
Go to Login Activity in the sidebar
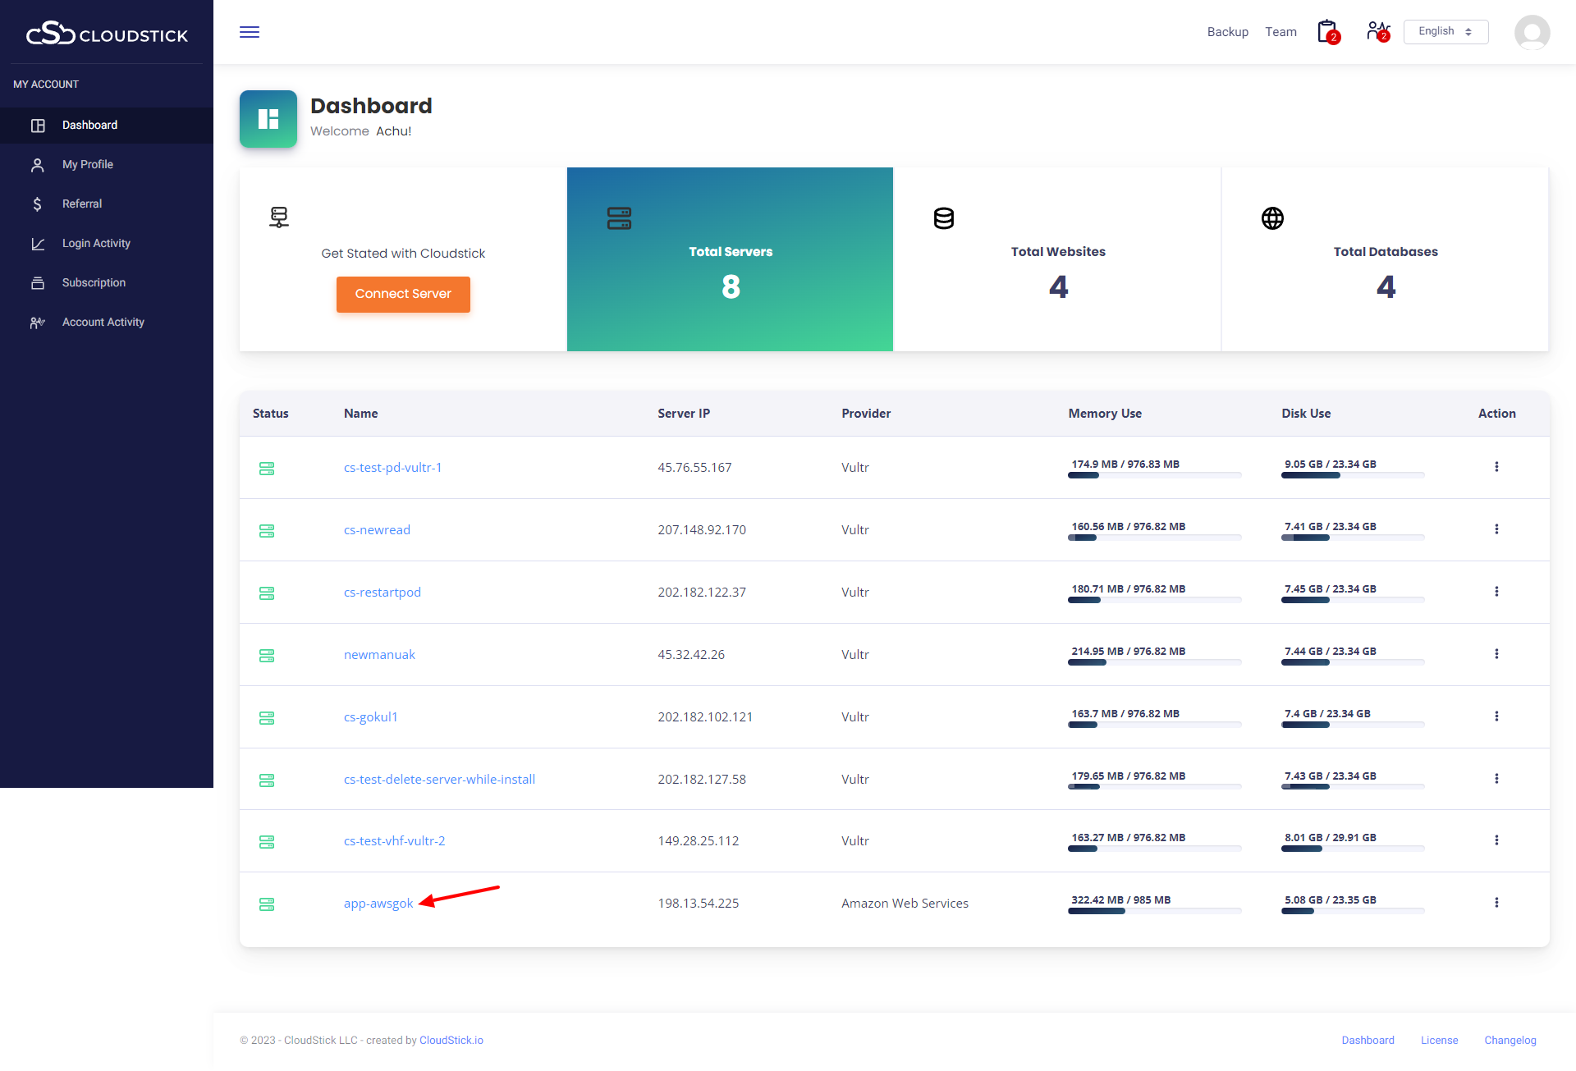pos(96,243)
